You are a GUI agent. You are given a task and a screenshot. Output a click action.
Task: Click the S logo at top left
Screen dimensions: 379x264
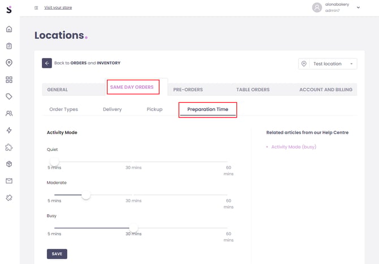(x=9, y=10)
